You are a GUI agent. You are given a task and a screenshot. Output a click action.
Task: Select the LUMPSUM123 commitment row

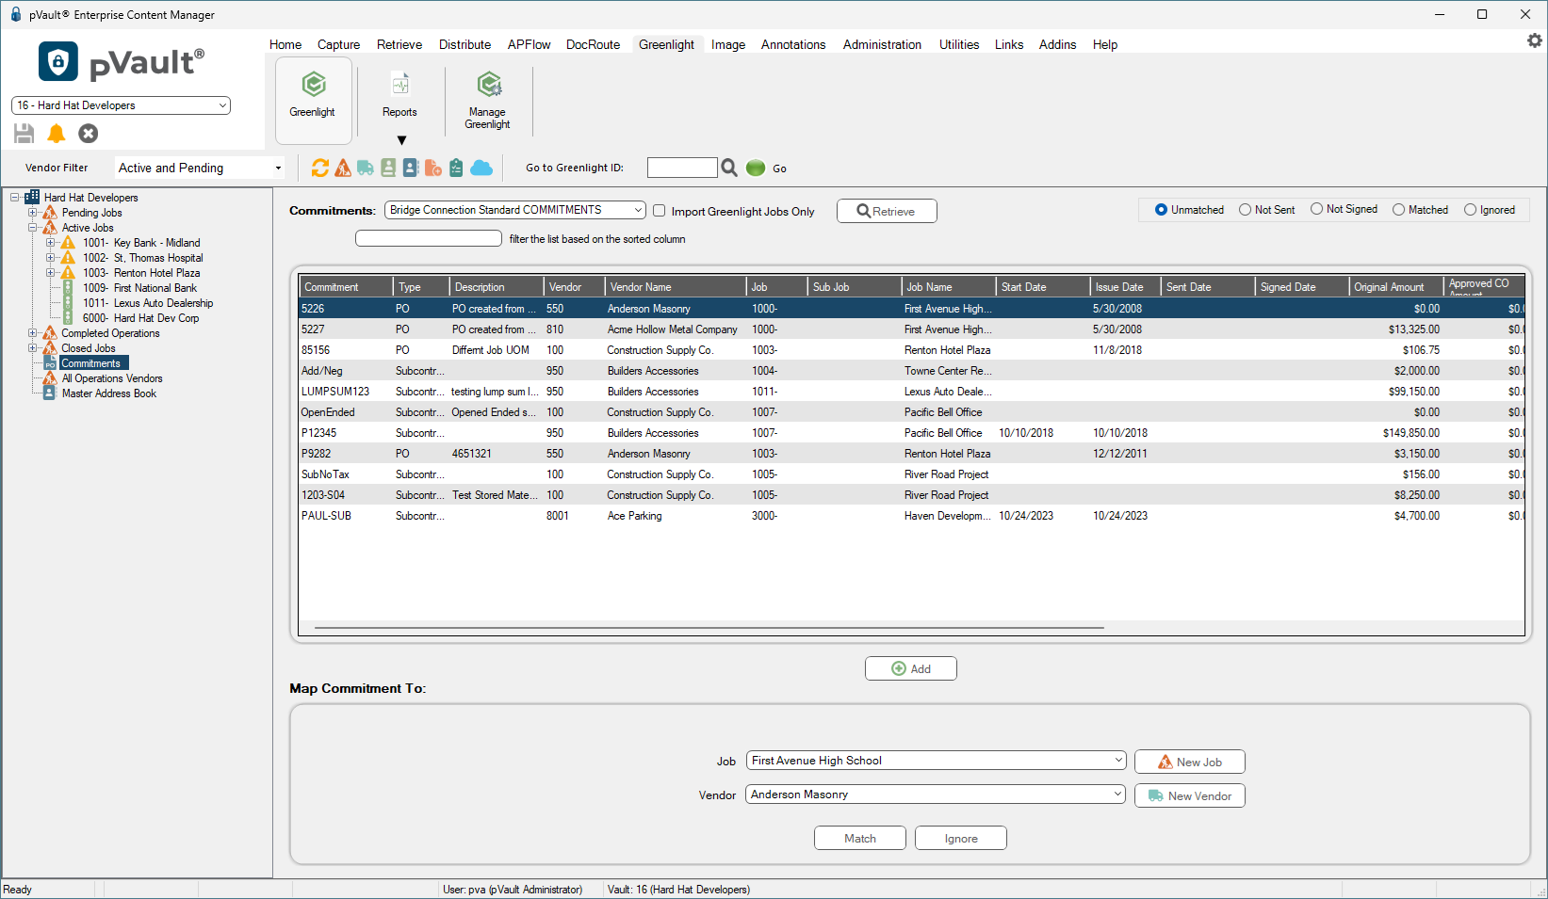click(x=911, y=392)
